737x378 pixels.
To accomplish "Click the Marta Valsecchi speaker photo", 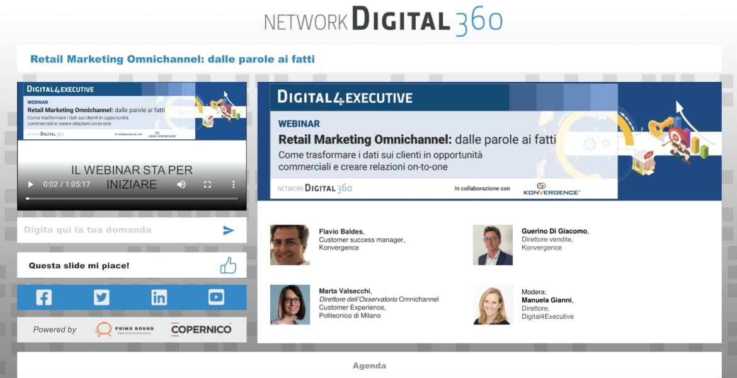I will click(x=290, y=305).
